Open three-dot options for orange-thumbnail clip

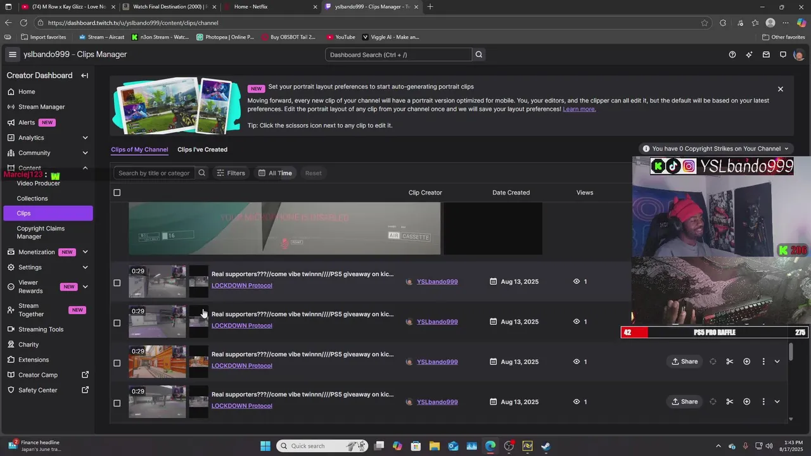tap(763, 362)
